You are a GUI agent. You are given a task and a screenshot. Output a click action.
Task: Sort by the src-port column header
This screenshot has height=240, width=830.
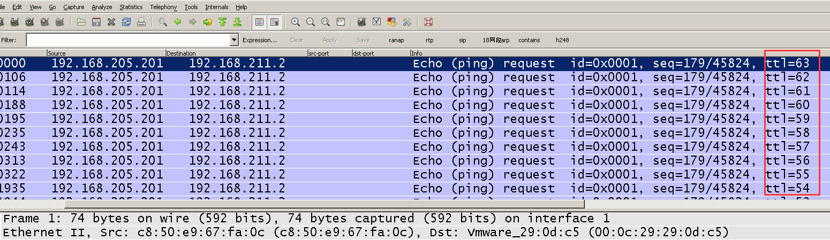pos(330,53)
